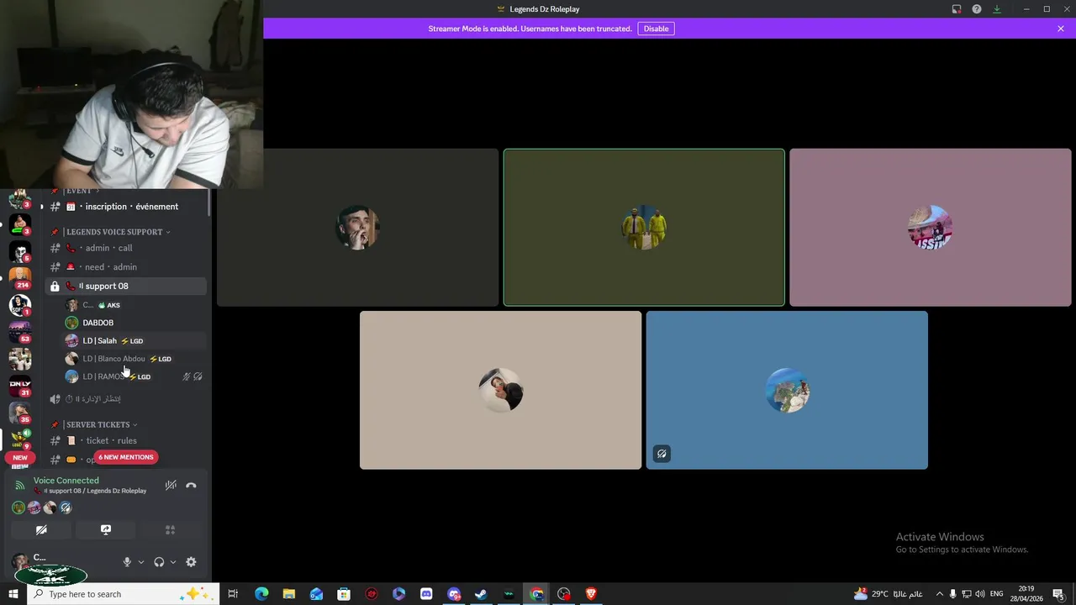The width and height of the screenshot is (1076, 605).
Task: Open the Help question mark icon
Action: [977, 9]
